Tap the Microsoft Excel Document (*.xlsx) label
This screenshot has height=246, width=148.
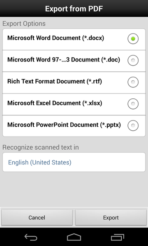coord(55,103)
